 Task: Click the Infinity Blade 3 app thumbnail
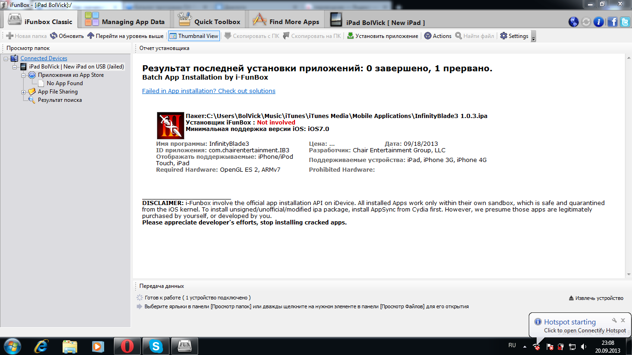[x=170, y=125]
